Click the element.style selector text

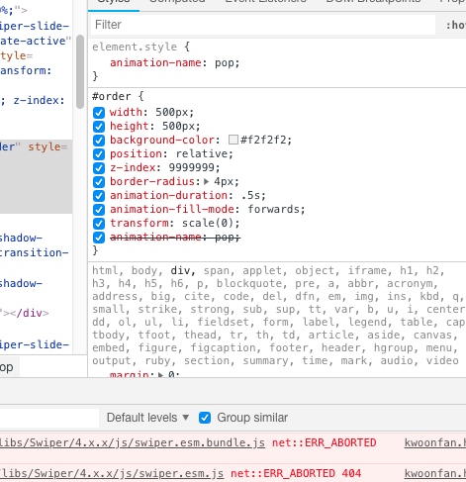pos(135,47)
